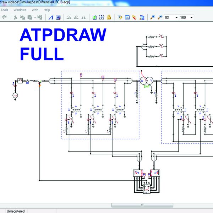Select the bottom relay characteristic block
The width and height of the screenshot is (213, 213).
pos(147,189)
